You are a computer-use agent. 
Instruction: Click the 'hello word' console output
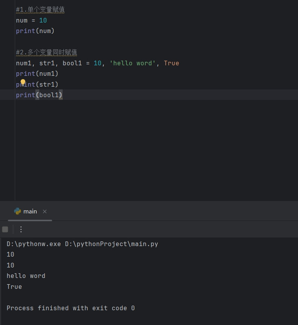click(x=26, y=276)
